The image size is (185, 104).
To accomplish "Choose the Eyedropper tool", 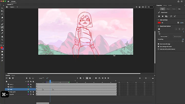I will tap(2, 33).
